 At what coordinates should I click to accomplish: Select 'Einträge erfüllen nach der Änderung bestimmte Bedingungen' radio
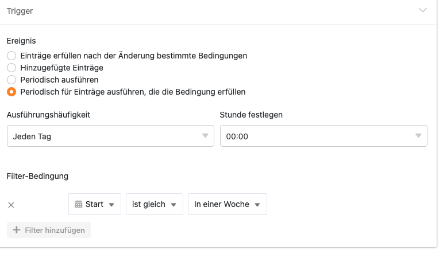[x=11, y=56]
